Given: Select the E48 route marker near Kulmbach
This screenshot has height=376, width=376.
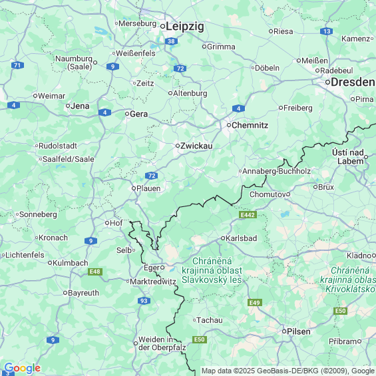Looking at the screenshot, I should point(95,272).
